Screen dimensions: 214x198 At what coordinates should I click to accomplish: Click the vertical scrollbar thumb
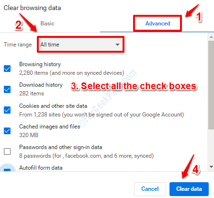[211, 85]
